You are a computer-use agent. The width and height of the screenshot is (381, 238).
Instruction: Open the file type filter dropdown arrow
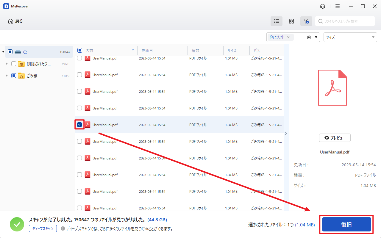316,37
